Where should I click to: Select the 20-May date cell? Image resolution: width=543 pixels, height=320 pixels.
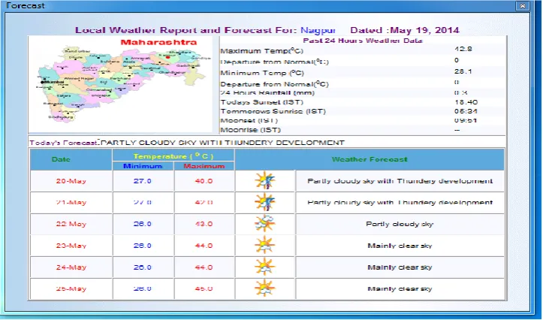click(x=71, y=181)
